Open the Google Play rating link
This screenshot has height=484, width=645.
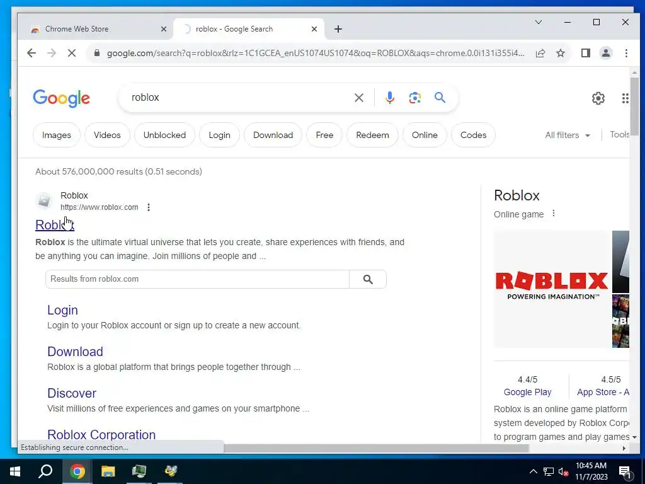tap(527, 392)
